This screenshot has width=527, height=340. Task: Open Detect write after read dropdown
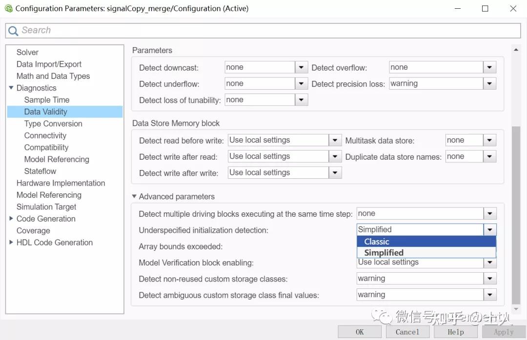pos(335,156)
